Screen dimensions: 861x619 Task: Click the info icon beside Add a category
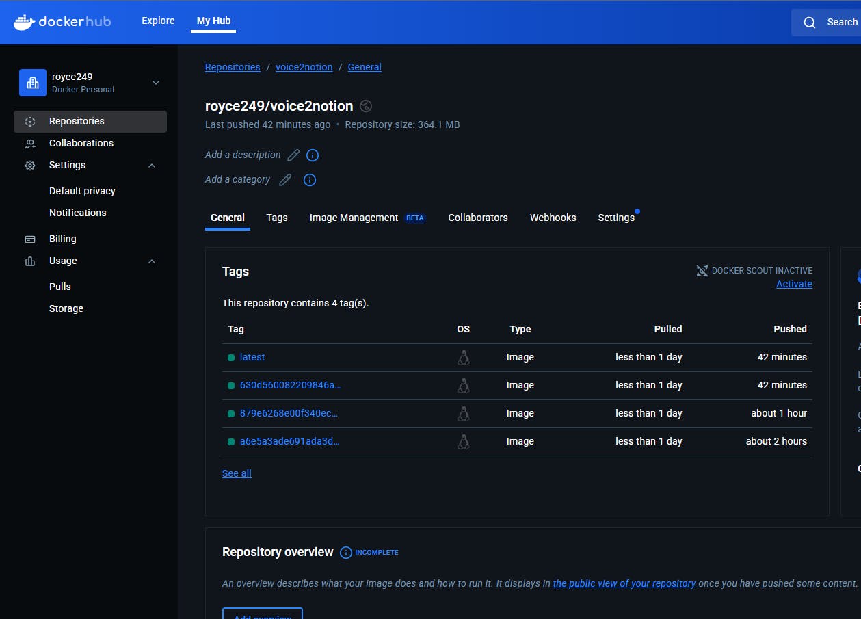pos(309,180)
